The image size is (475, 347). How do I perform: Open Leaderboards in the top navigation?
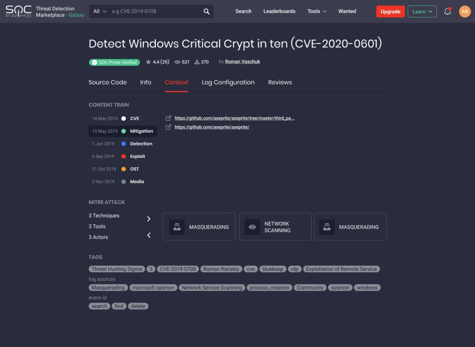click(279, 11)
